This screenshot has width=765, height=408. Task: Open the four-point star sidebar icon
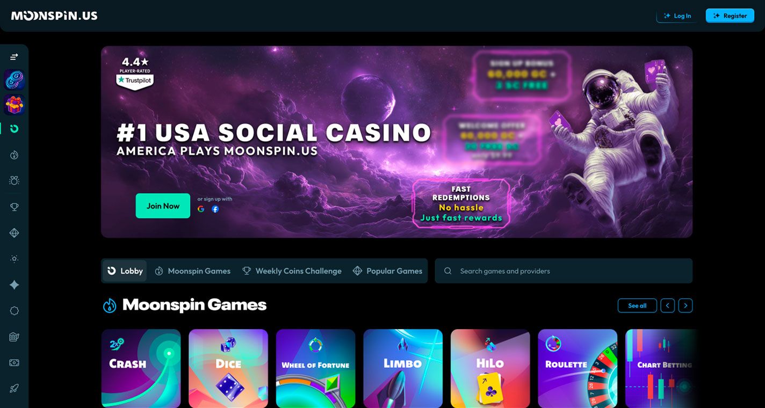15,285
